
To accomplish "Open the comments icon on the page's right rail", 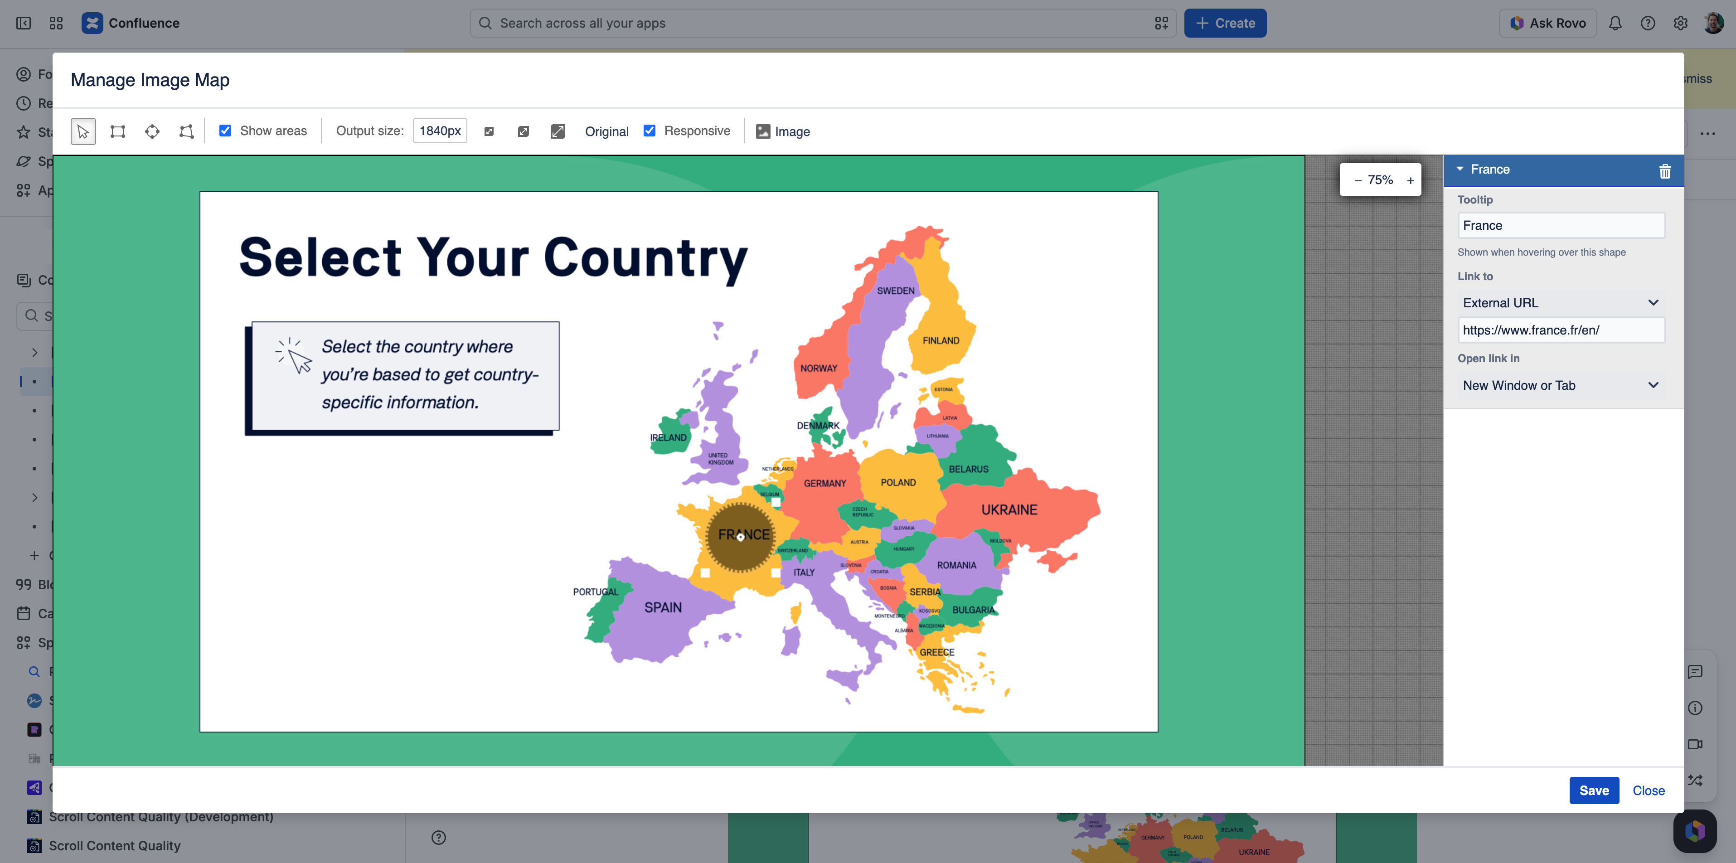I will (x=1695, y=672).
